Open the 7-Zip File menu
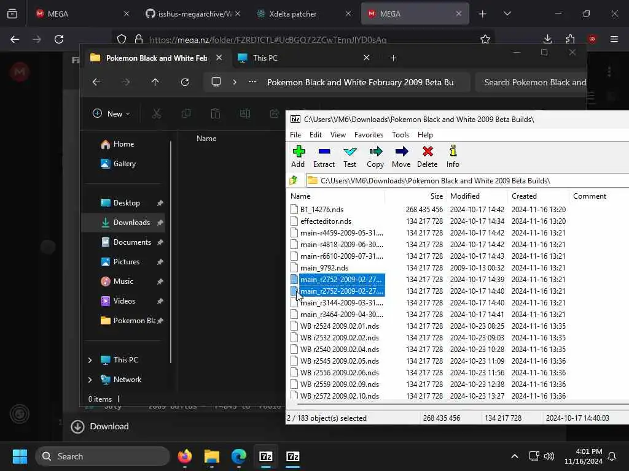This screenshot has width=629, height=471. 295,135
